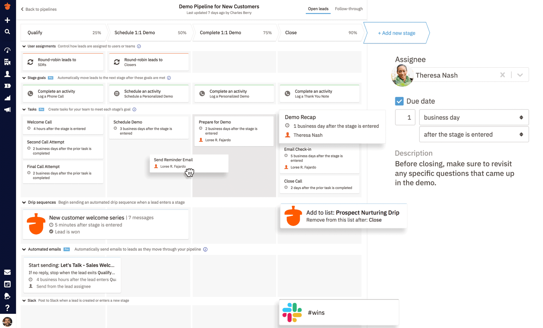
Task: Open the Close Call task card
Action: 319,184
